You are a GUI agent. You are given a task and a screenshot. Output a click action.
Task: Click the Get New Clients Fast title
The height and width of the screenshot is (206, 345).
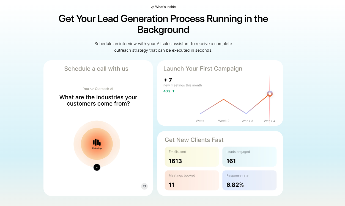point(194,140)
